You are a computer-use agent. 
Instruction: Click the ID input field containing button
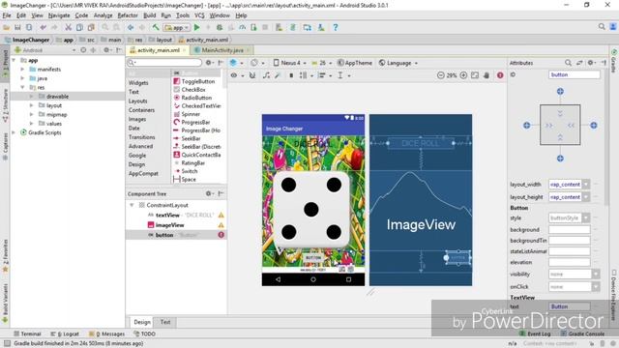click(x=574, y=74)
